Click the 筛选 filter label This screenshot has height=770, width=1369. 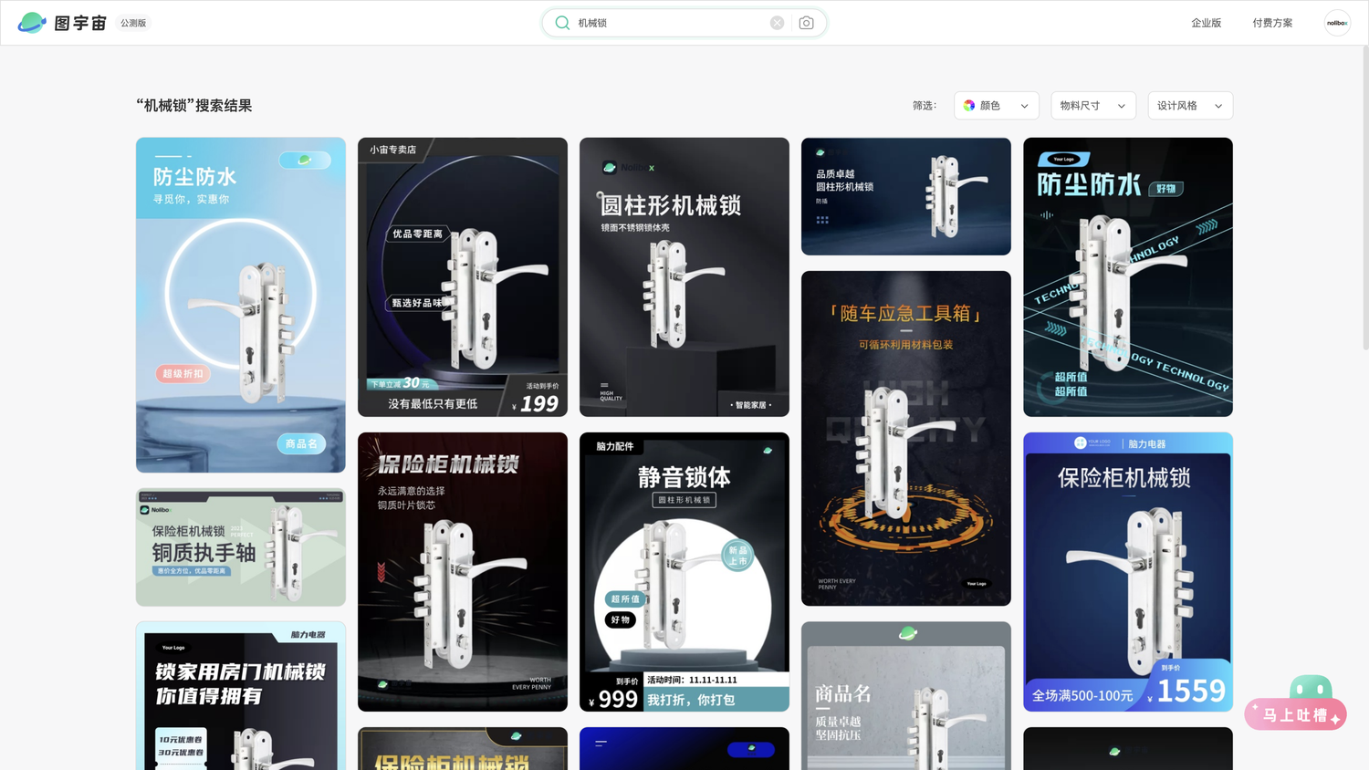(x=925, y=106)
